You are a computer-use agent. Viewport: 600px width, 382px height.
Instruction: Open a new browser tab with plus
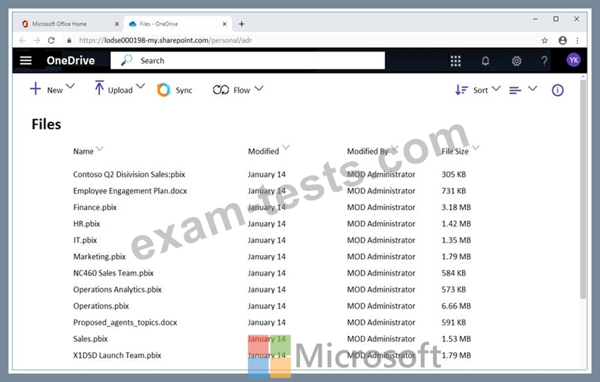pyautogui.click(x=241, y=24)
